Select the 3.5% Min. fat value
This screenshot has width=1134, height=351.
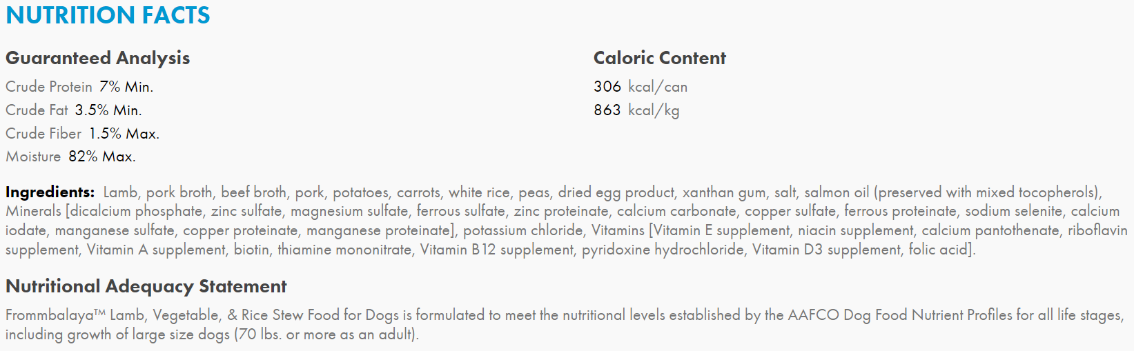[x=108, y=110]
